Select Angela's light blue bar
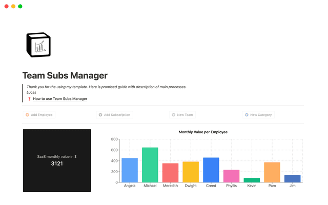The height and width of the screenshot is (205, 328). 130,170
